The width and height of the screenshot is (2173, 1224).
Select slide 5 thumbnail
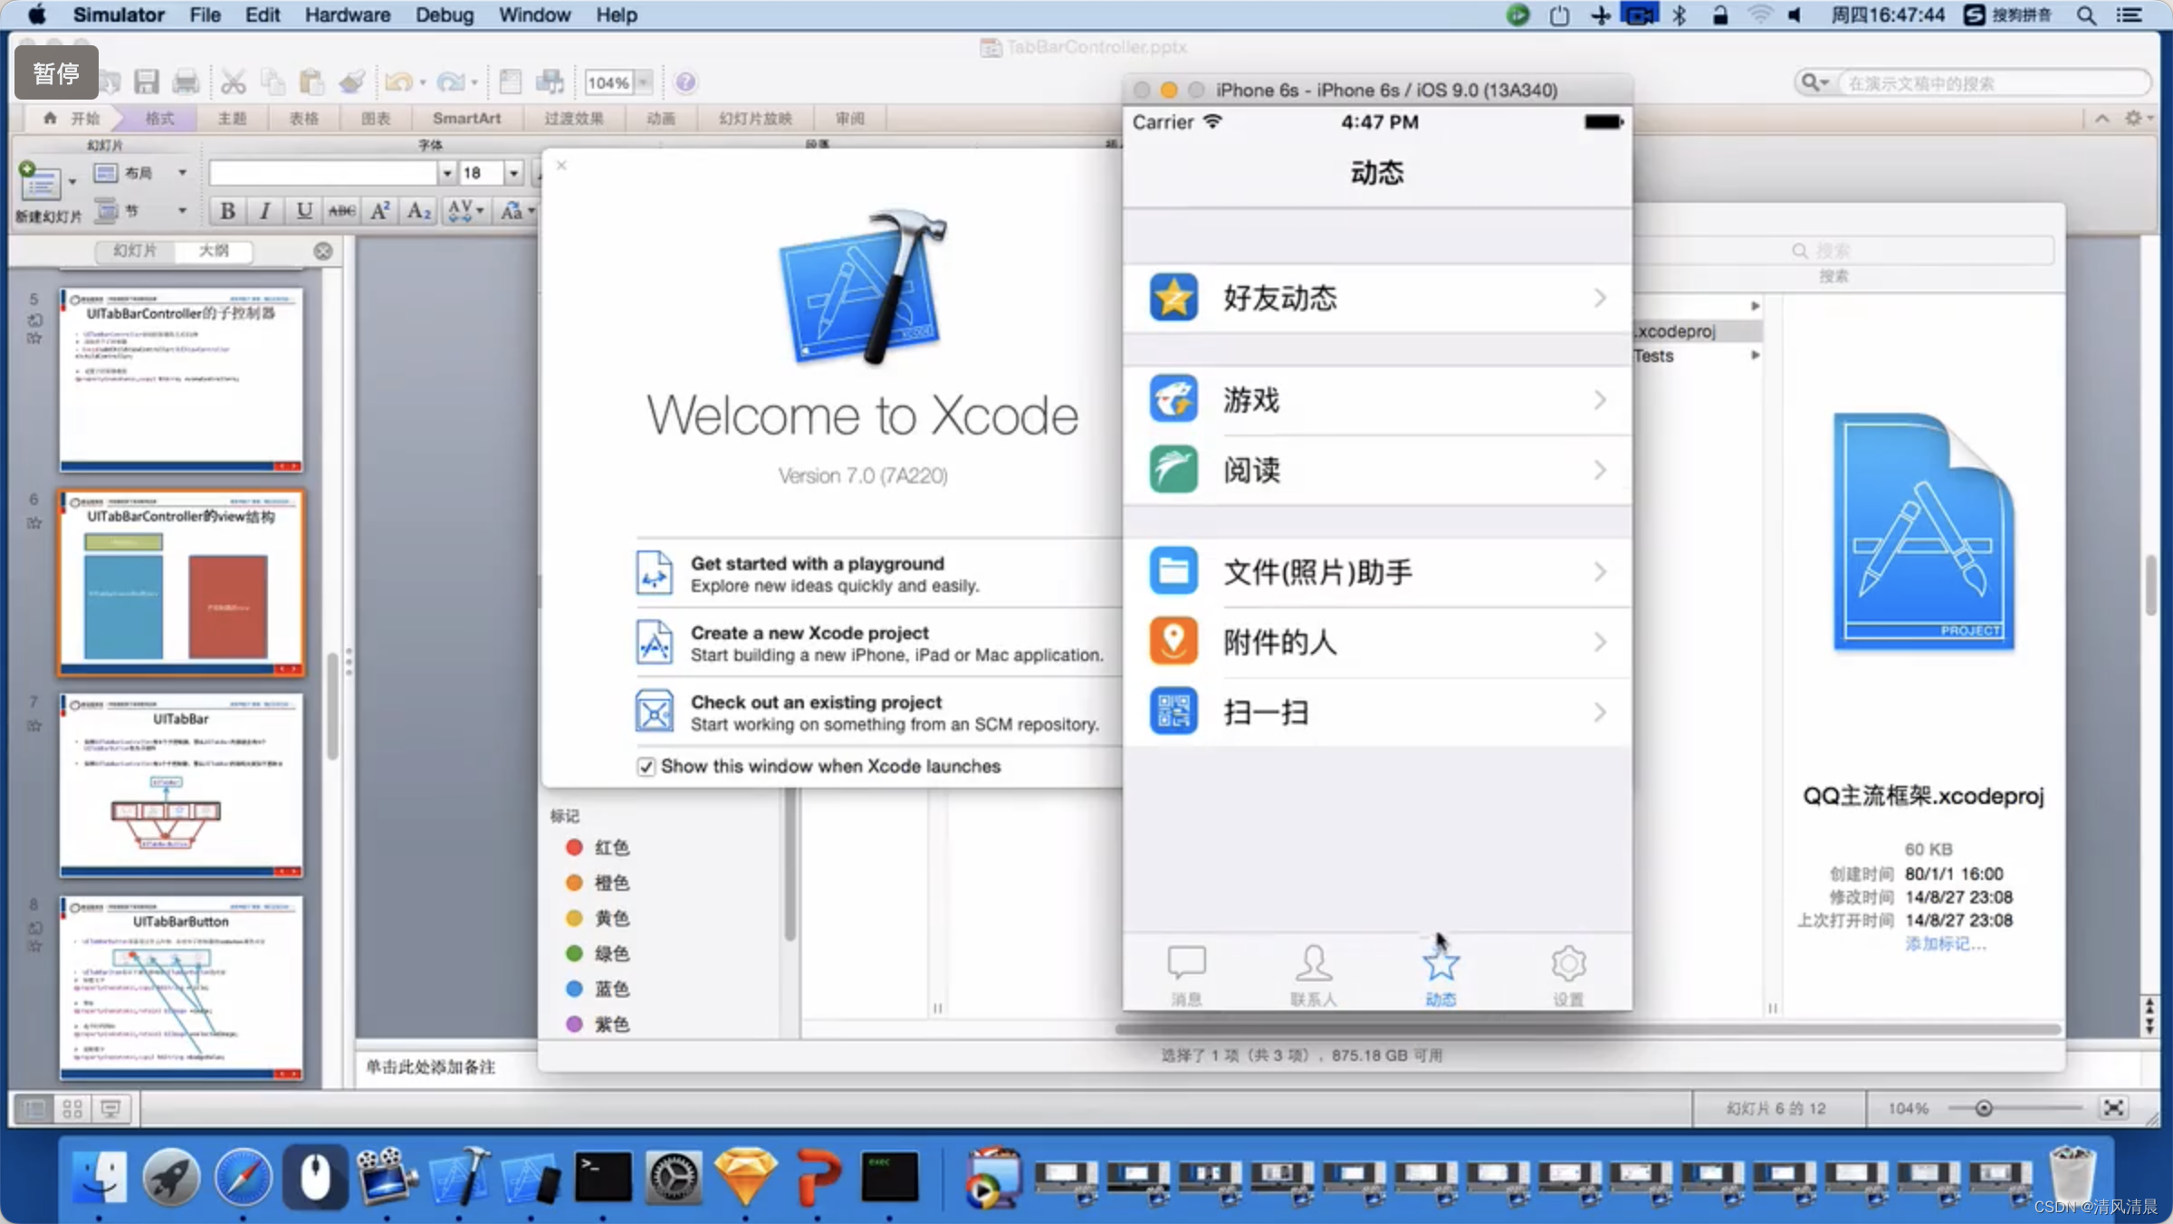(x=181, y=380)
